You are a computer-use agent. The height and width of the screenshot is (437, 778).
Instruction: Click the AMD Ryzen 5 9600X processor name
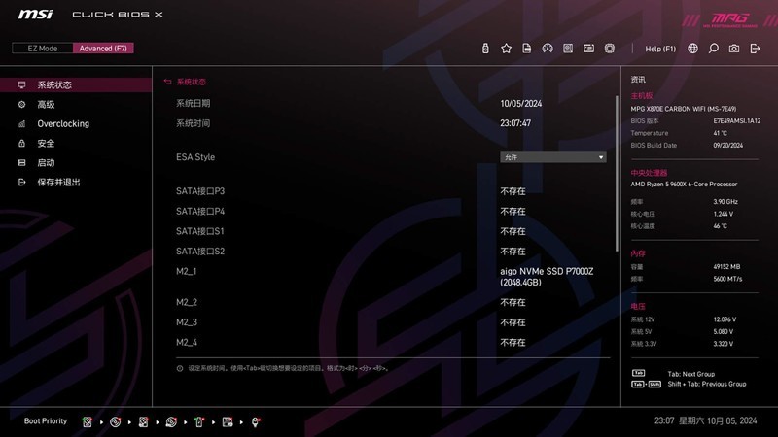684,184
